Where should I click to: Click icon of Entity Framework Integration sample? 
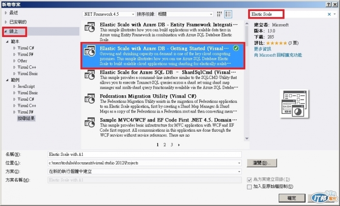point(90,27)
